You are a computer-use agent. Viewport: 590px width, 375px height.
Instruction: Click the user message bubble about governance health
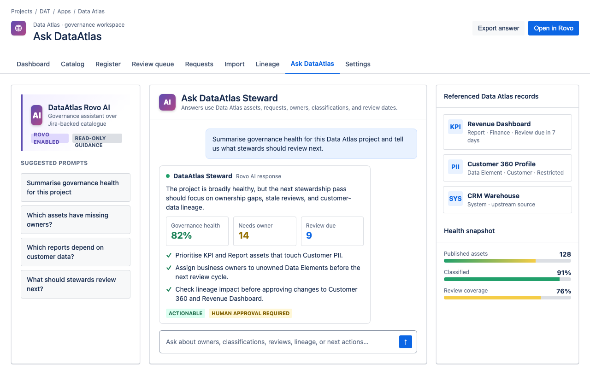tap(311, 144)
